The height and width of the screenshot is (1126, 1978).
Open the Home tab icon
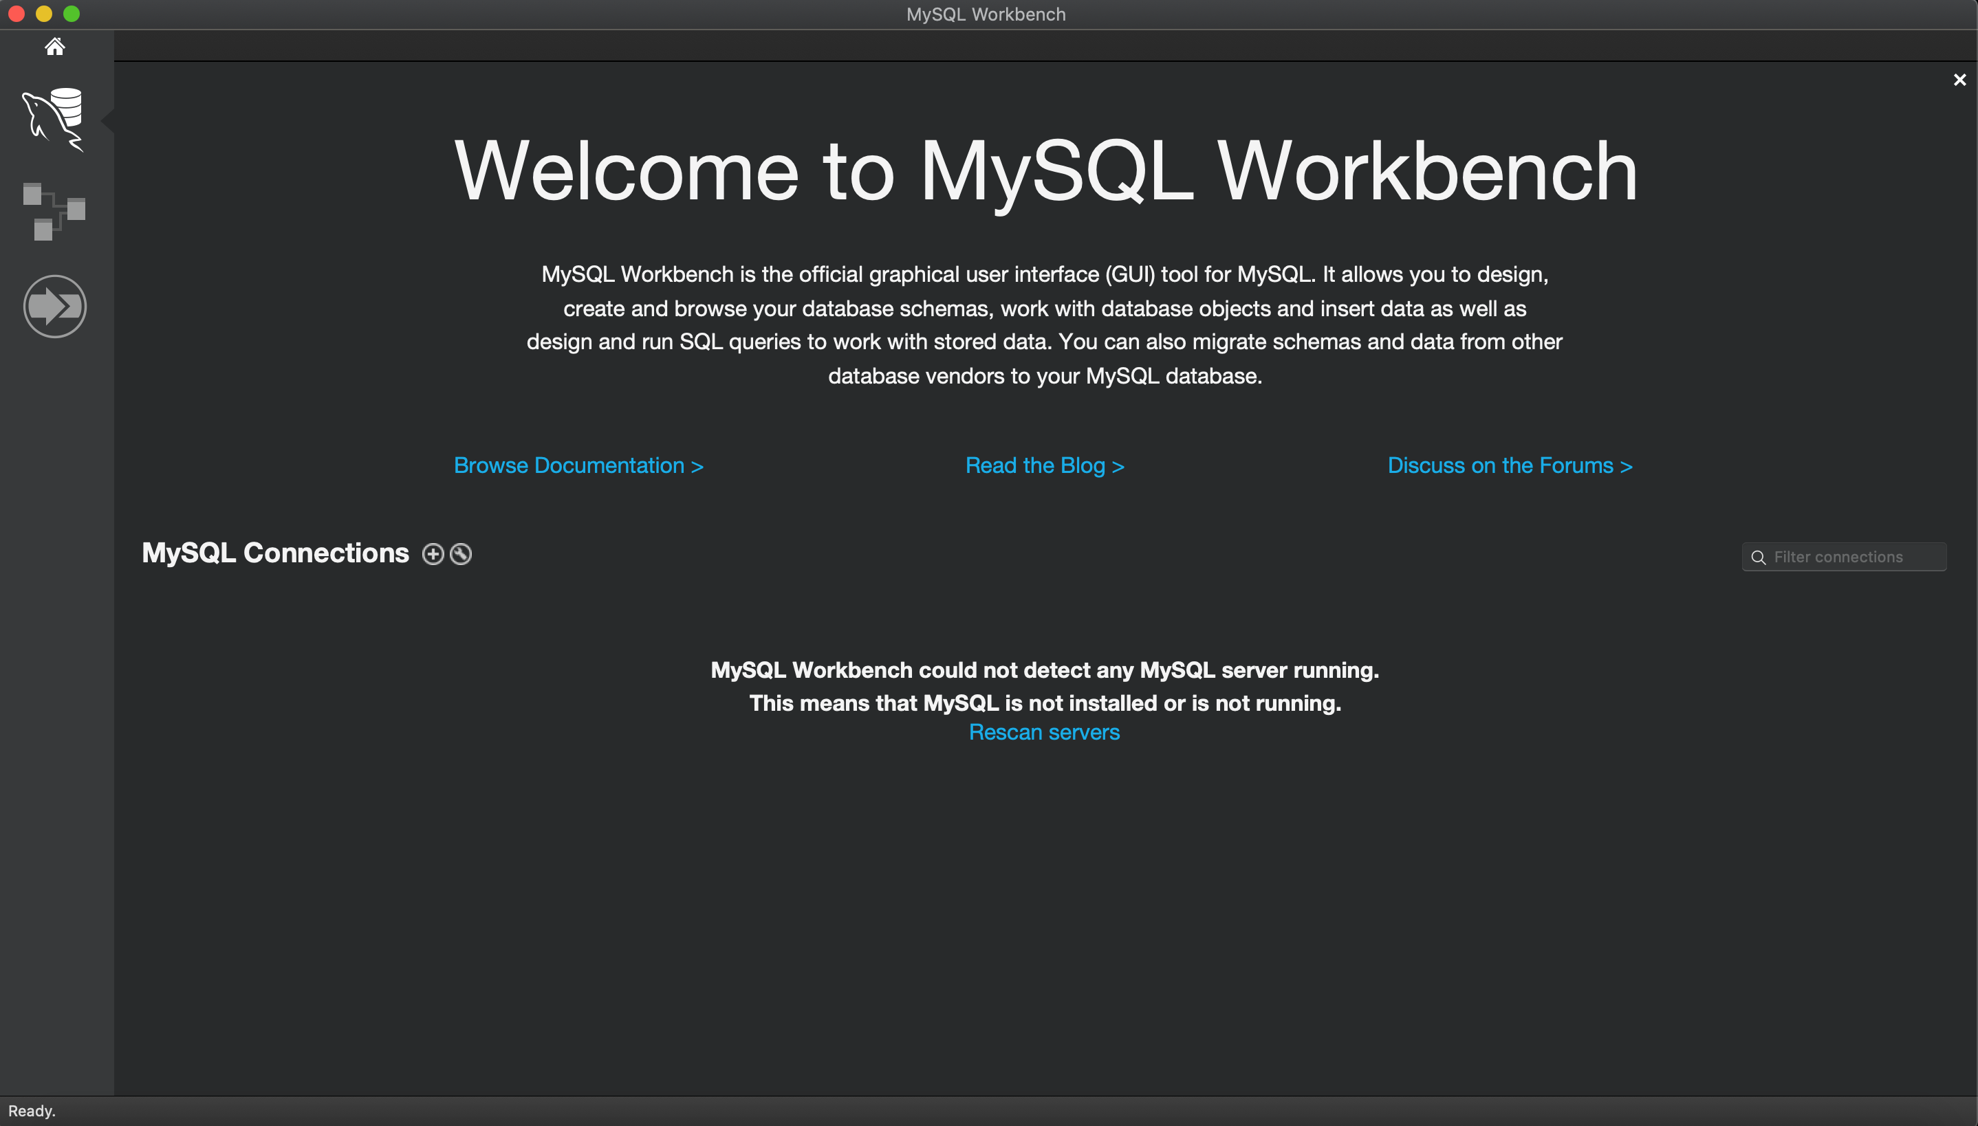coord(54,47)
